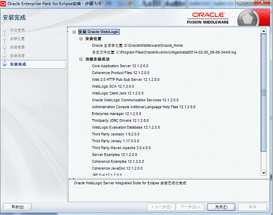Select the 安装位置 tree label
This screenshot has height=215, width=273.
coord(93,39)
